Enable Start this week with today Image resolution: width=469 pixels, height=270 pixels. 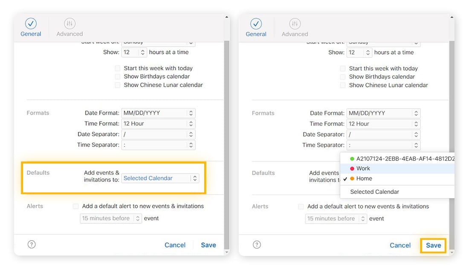[118, 68]
